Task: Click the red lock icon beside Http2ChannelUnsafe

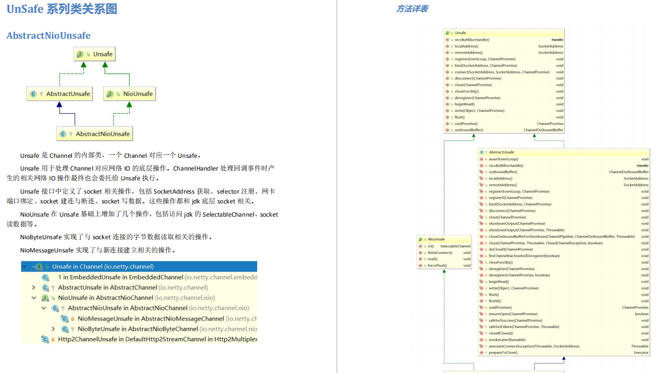Action: [x=53, y=339]
